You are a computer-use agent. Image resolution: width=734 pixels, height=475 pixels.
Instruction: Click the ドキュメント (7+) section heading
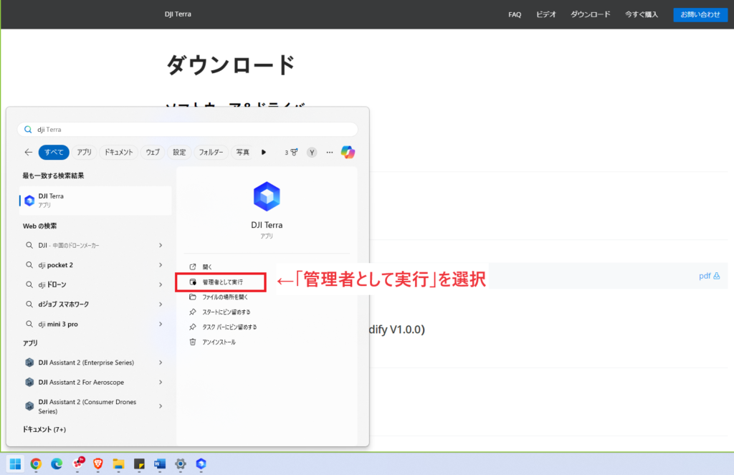pyautogui.click(x=44, y=429)
